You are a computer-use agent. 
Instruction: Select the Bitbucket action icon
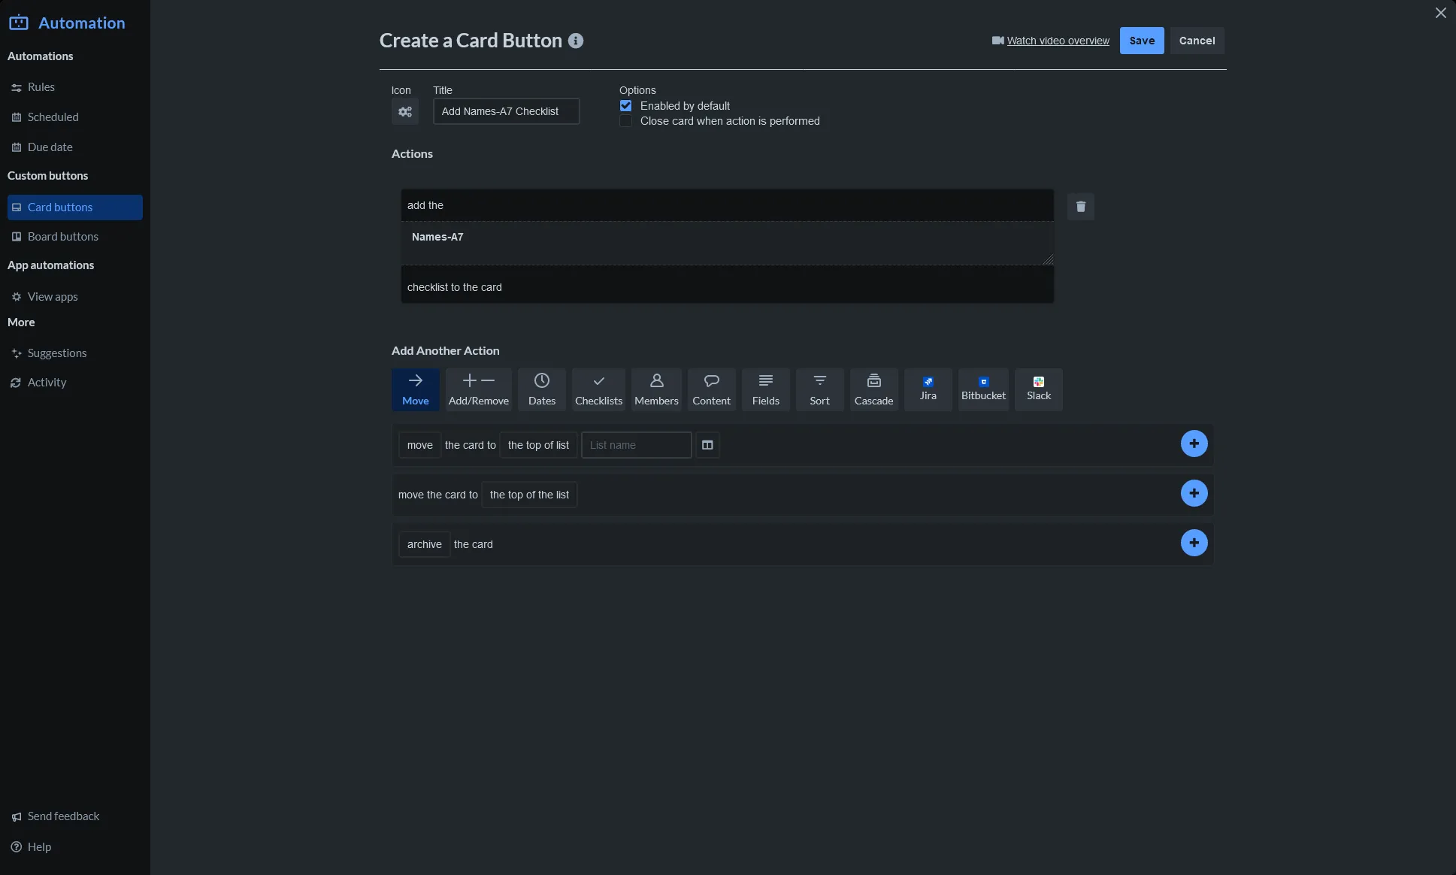pos(983,389)
